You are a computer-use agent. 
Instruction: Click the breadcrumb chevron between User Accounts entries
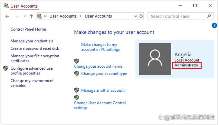click(80, 16)
